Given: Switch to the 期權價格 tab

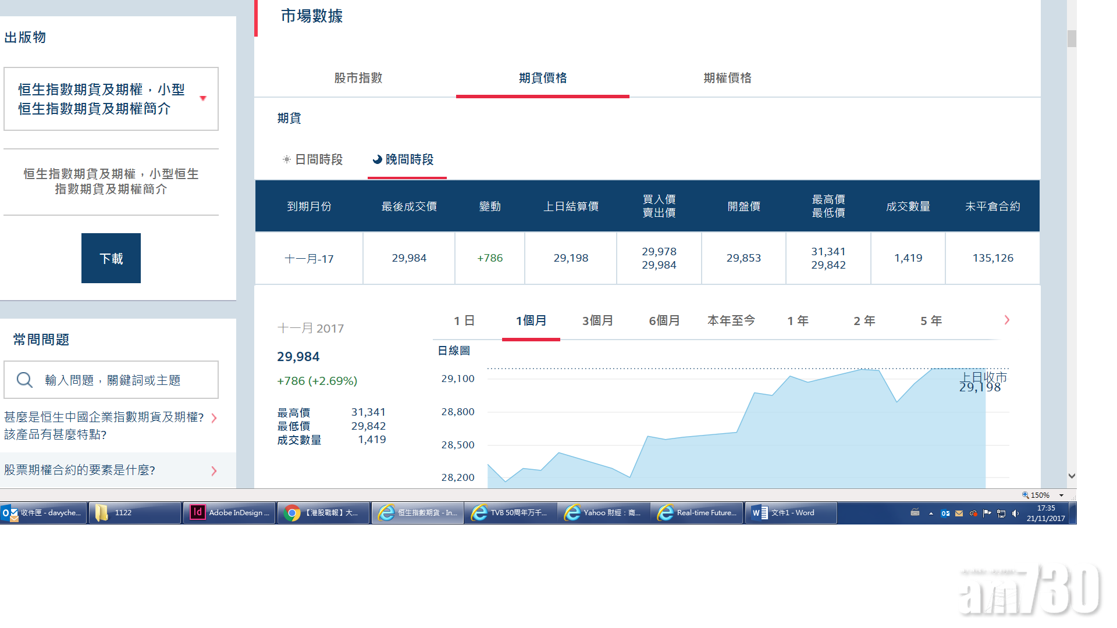Looking at the screenshot, I should click(727, 78).
